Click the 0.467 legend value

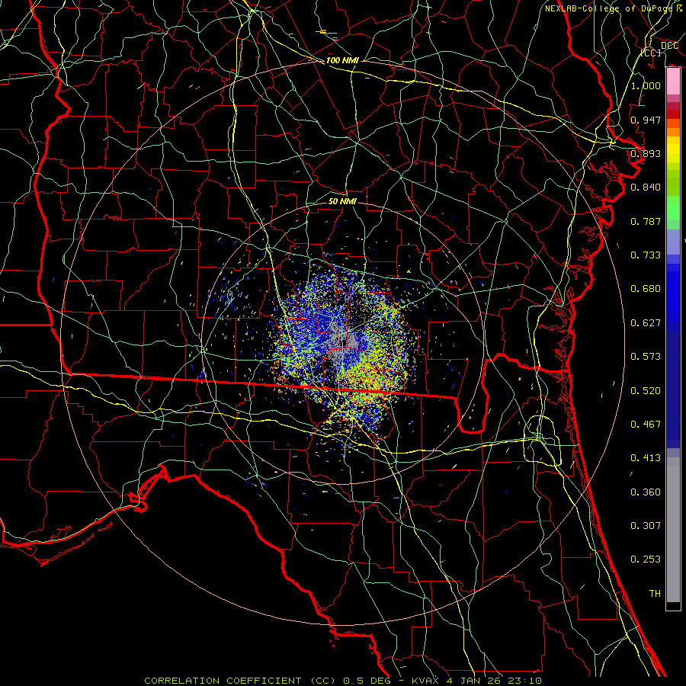646,425
